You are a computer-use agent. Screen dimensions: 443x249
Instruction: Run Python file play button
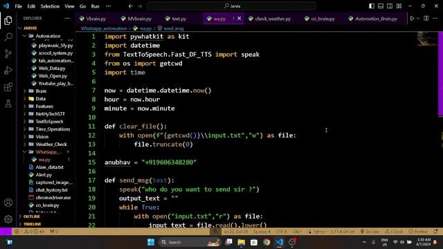tap(412, 19)
